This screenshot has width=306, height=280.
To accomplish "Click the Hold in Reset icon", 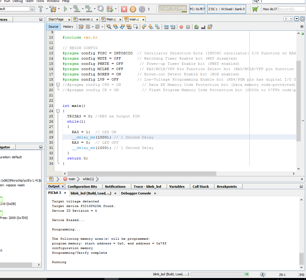I will click(x=101, y=9).
